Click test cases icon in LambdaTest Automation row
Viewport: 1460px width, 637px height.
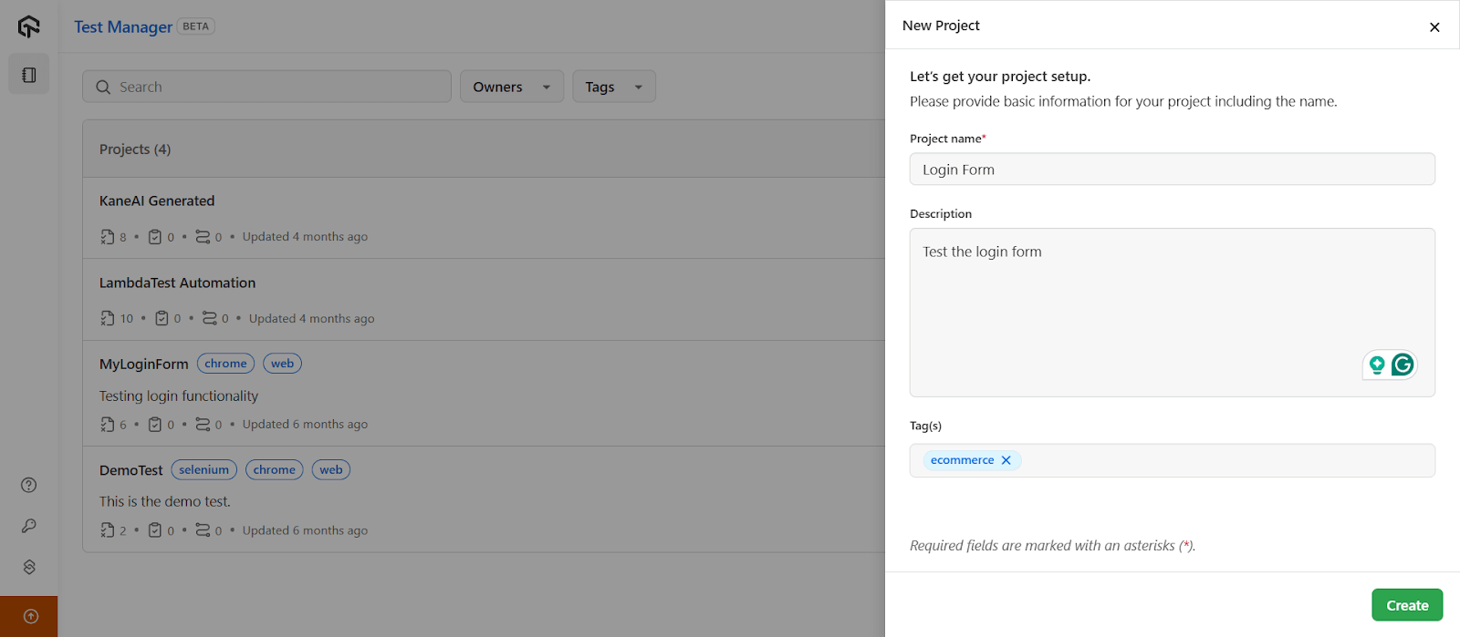108,318
